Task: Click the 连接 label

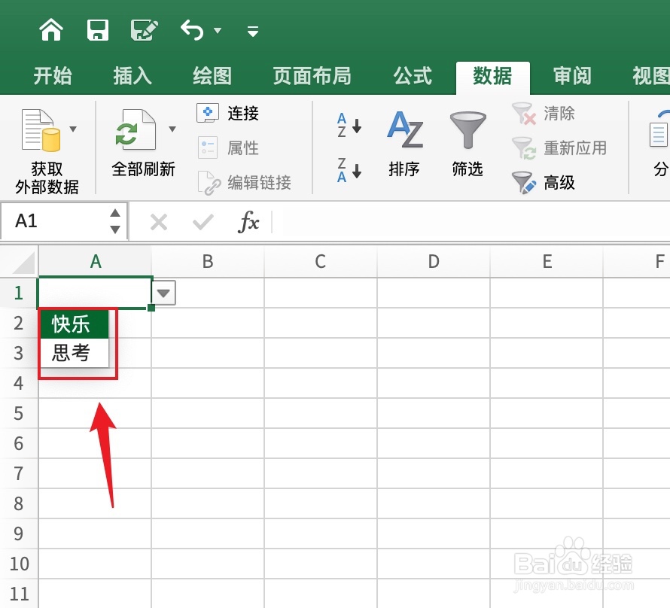Action: [x=243, y=113]
